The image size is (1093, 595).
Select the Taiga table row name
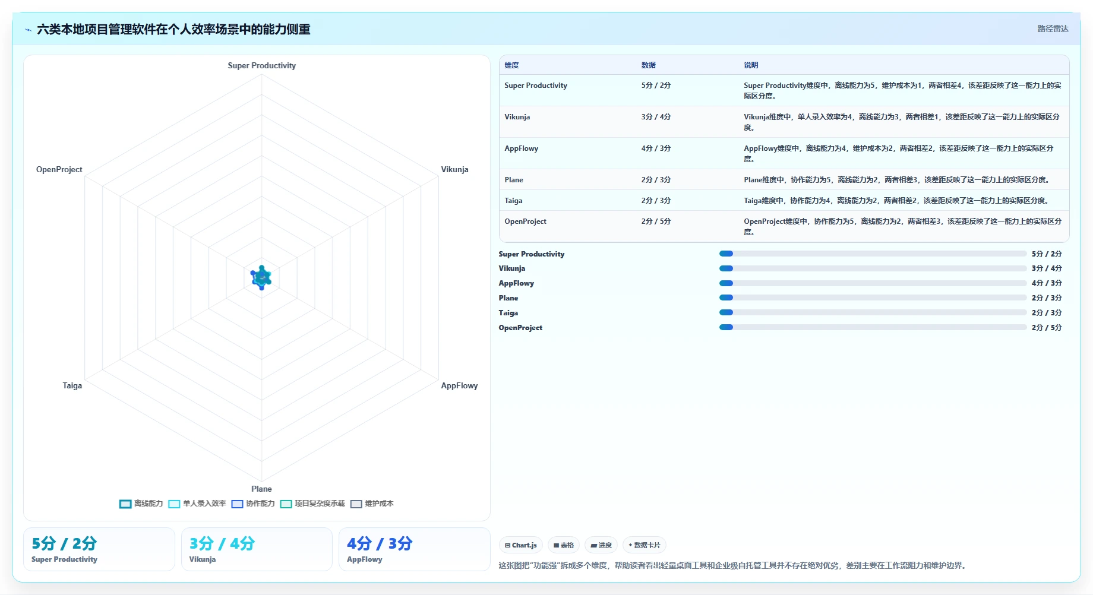[x=513, y=201]
